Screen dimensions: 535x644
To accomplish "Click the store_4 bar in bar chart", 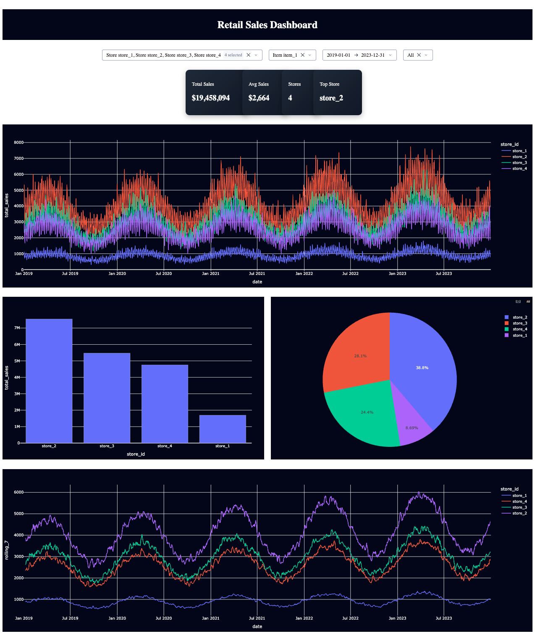I will pos(165,404).
